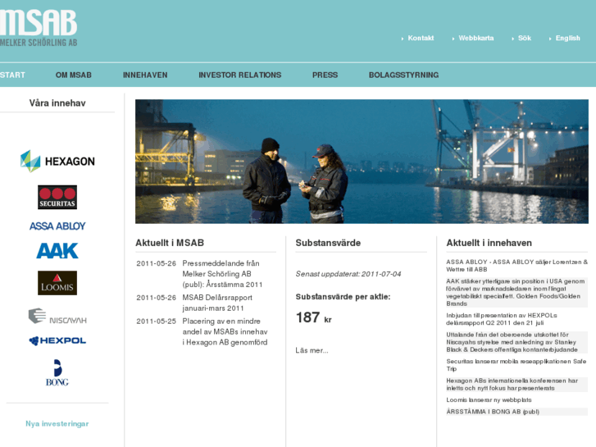Open press release Årsstämma 2011
The height and width of the screenshot is (447, 596).
click(x=222, y=273)
